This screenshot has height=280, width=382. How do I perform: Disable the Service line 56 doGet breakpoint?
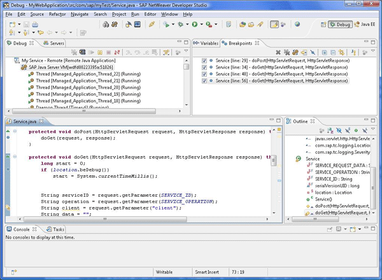204,81
